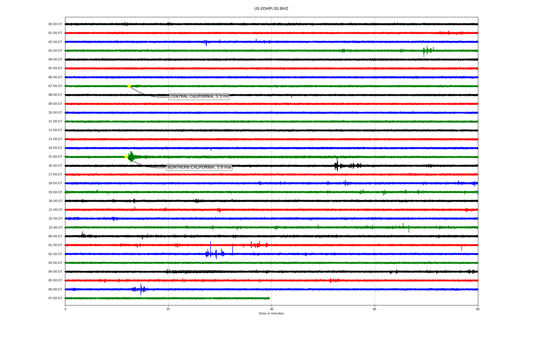Select the 09:00:07 time label
543x339 pixels.
[55, 104]
